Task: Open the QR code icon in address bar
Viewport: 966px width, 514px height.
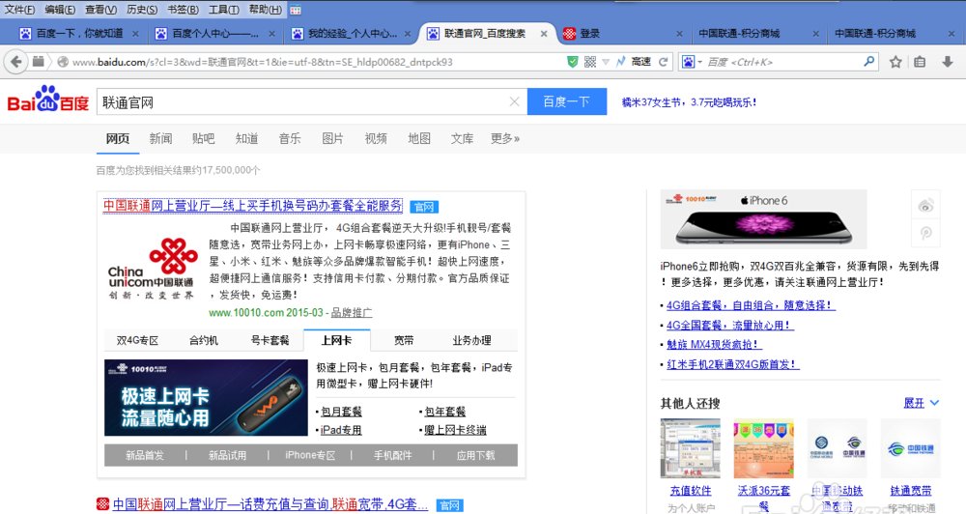Action: pos(590,62)
